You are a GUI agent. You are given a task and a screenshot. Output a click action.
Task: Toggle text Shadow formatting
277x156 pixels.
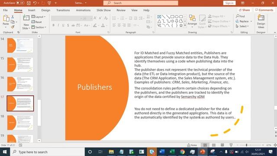point(68,26)
